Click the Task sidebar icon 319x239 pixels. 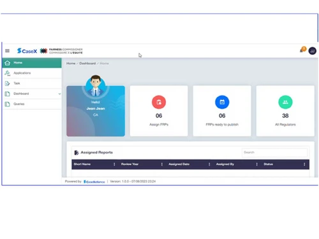(8, 83)
